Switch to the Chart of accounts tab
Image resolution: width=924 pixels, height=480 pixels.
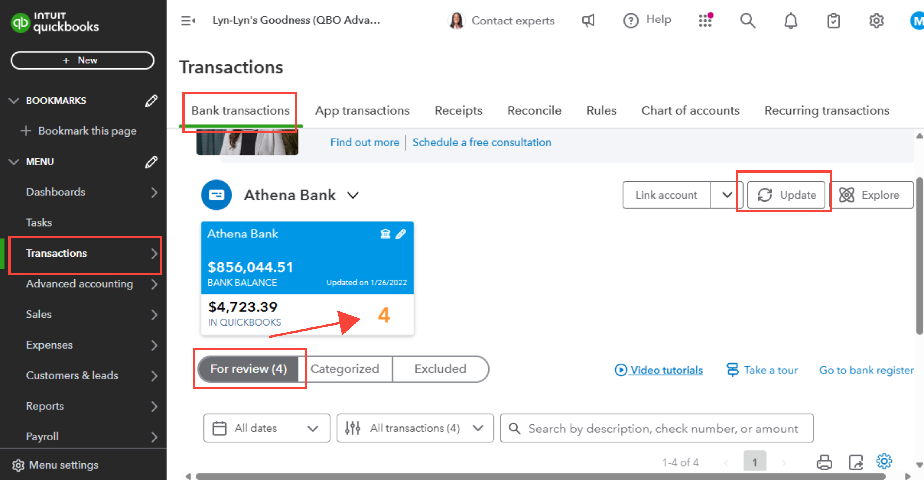click(x=690, y=111)
